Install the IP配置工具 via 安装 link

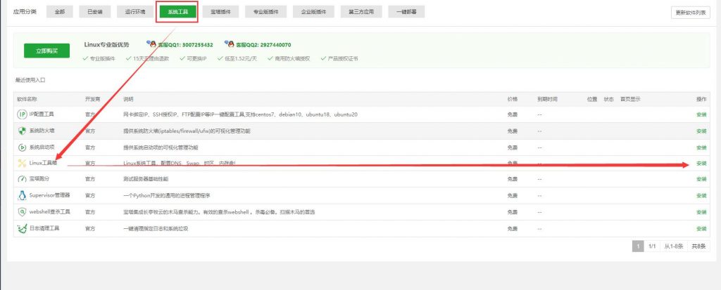click(x=701, y=114)
